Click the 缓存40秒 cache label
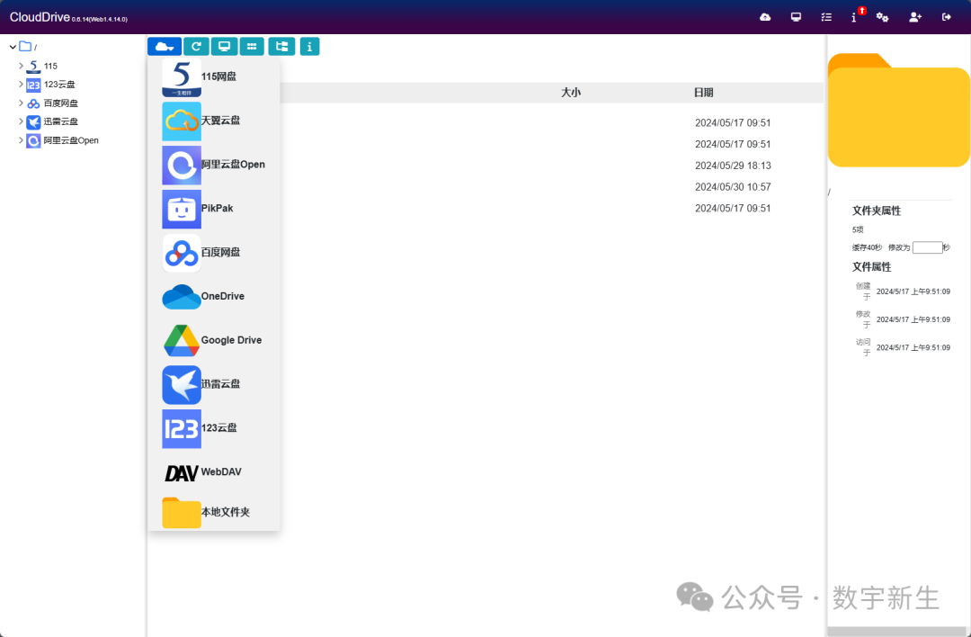The height and width of the screenshot is (637, 971). tap(867, 247)
